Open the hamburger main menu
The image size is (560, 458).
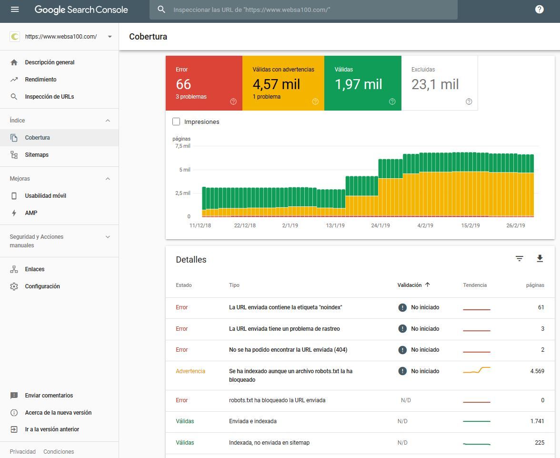coord(15,10)
